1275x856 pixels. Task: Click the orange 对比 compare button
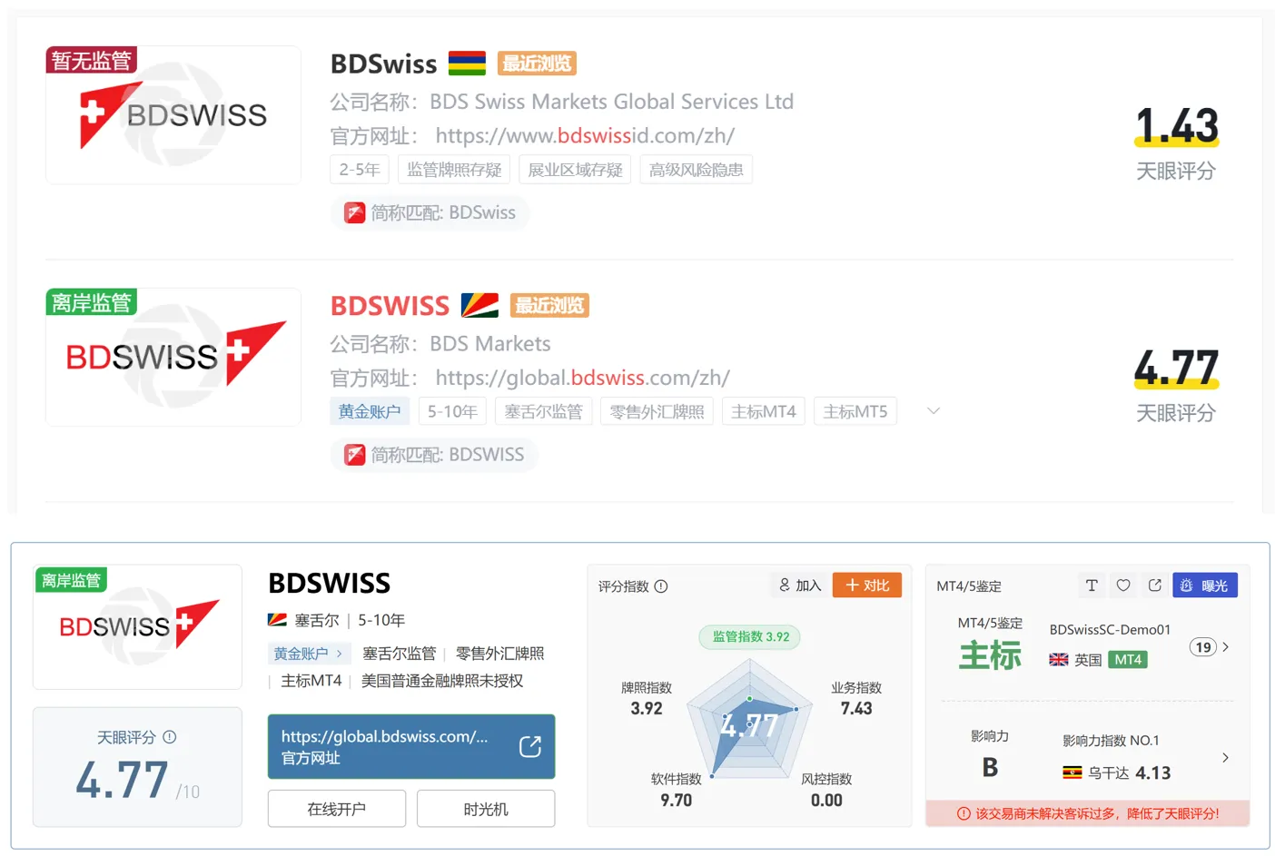pyautogui.click(x=867, y=585)
